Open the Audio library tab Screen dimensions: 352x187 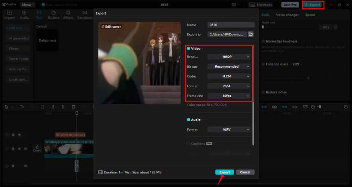click(24, 15)
